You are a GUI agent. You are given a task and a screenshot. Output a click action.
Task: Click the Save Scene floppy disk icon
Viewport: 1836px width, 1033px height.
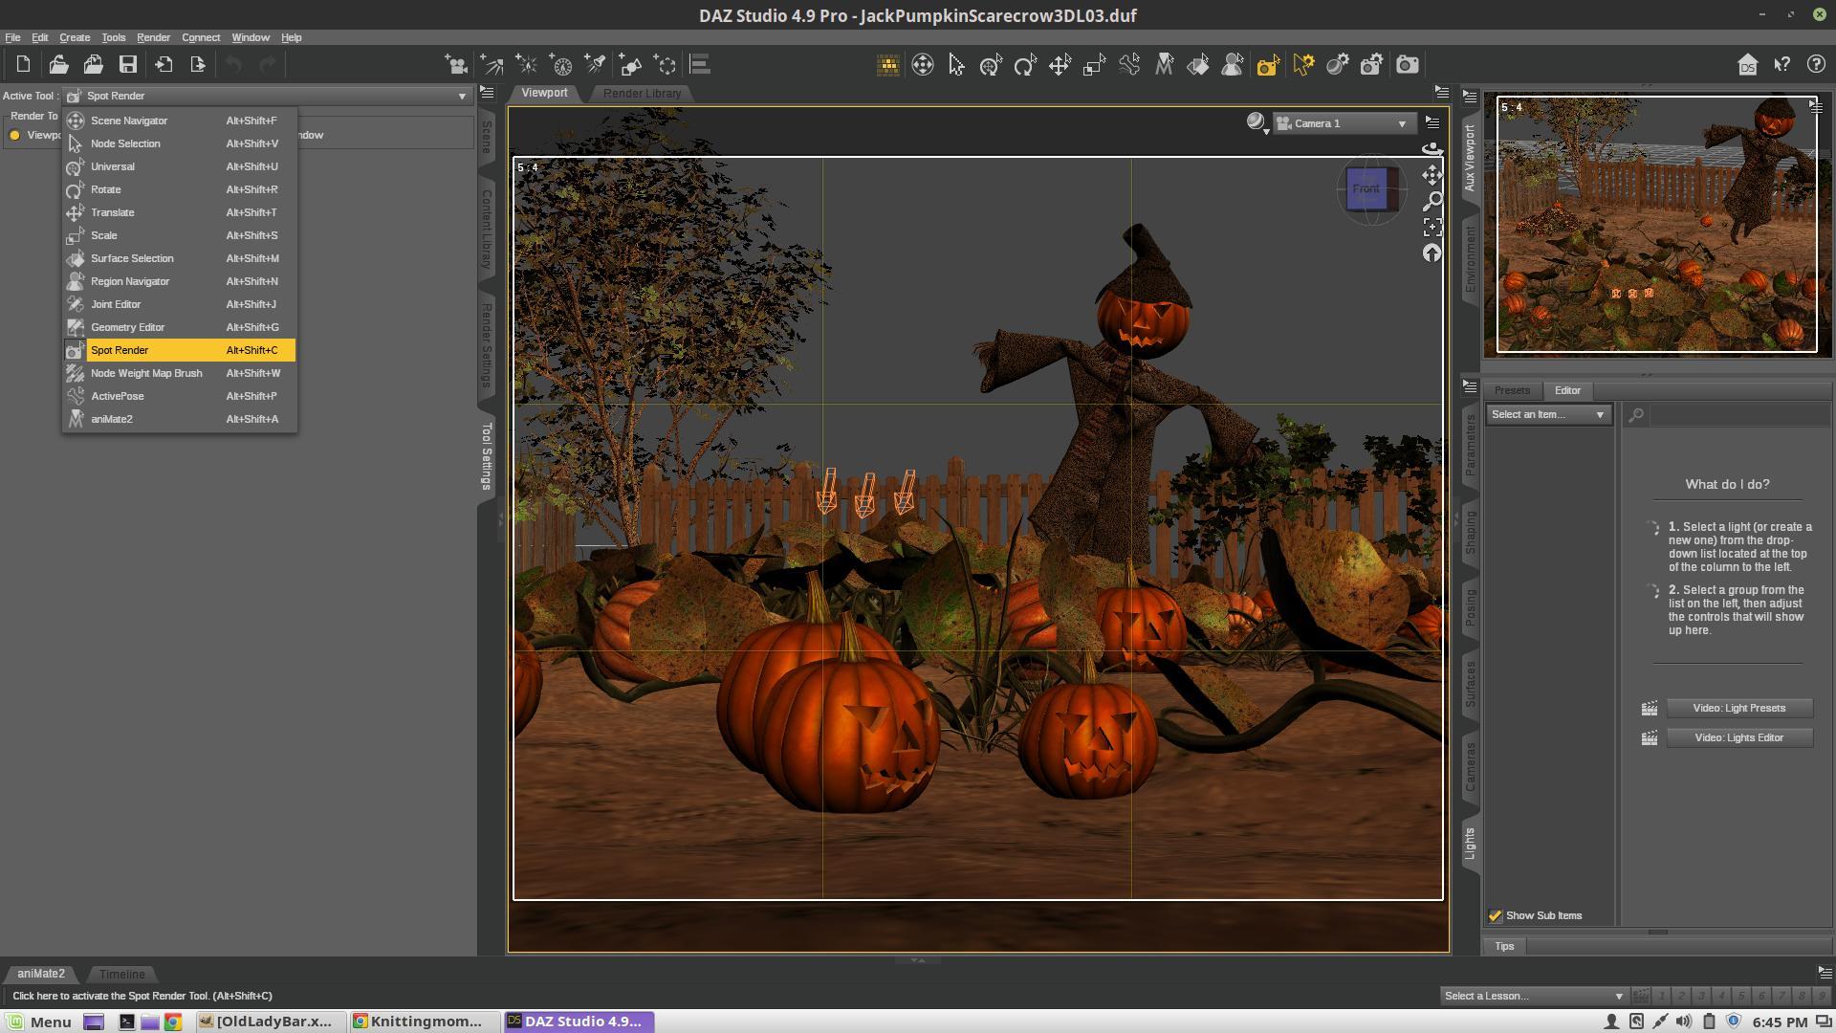coord(127,65)
